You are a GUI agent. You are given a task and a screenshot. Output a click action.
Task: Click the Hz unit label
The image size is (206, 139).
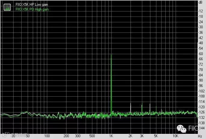tap(200, 136)
